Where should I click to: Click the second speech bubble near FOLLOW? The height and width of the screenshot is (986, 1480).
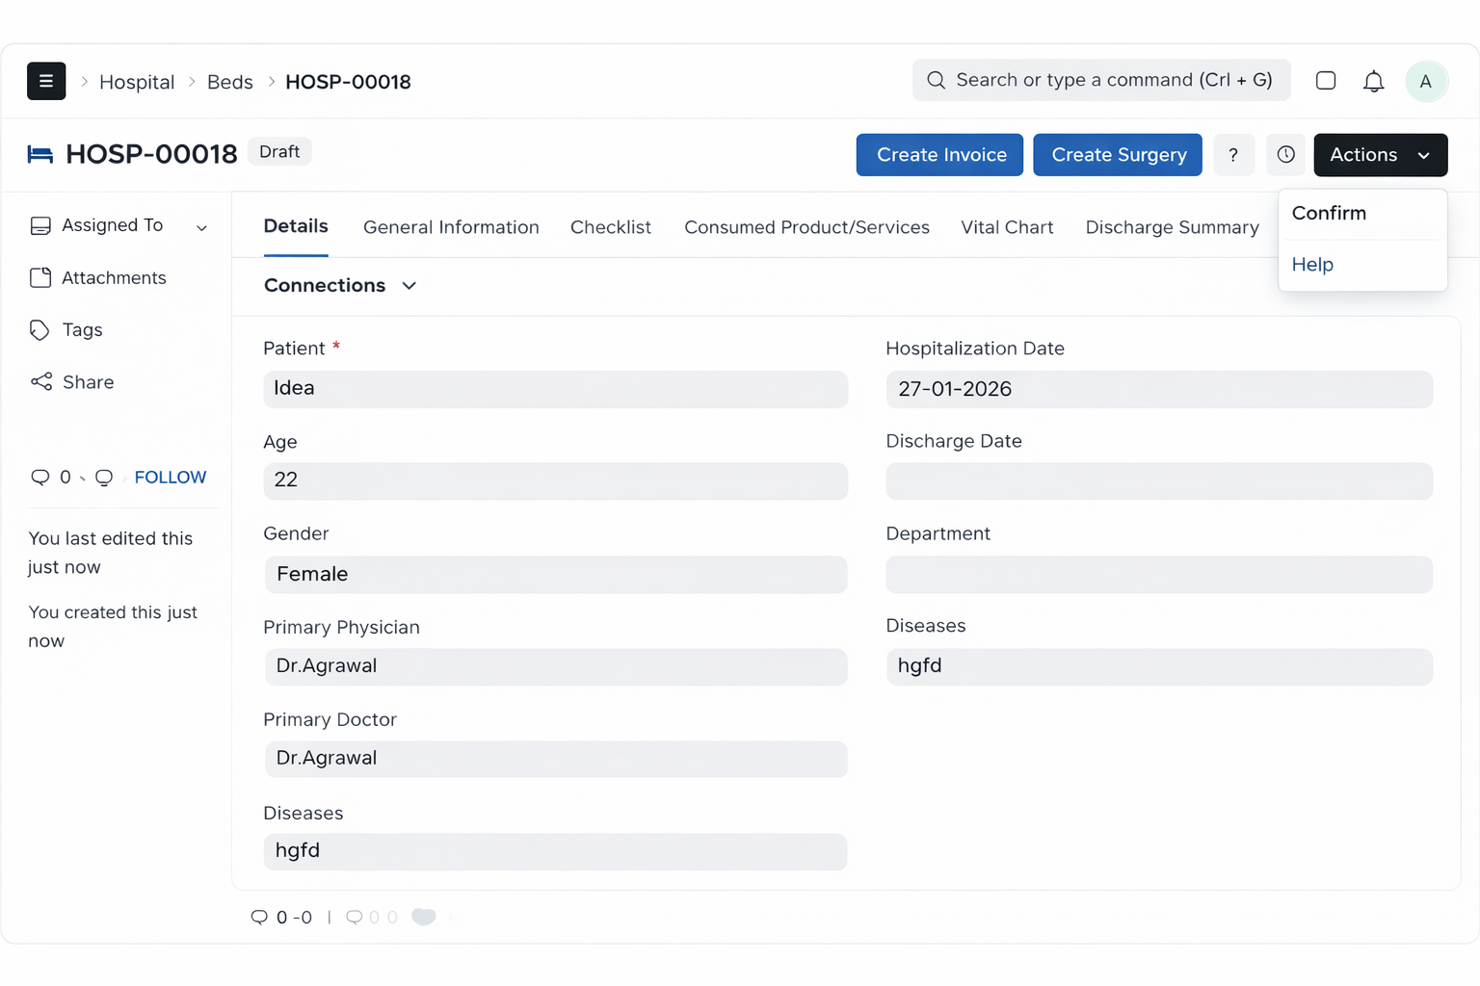click(x=104, y=478)
